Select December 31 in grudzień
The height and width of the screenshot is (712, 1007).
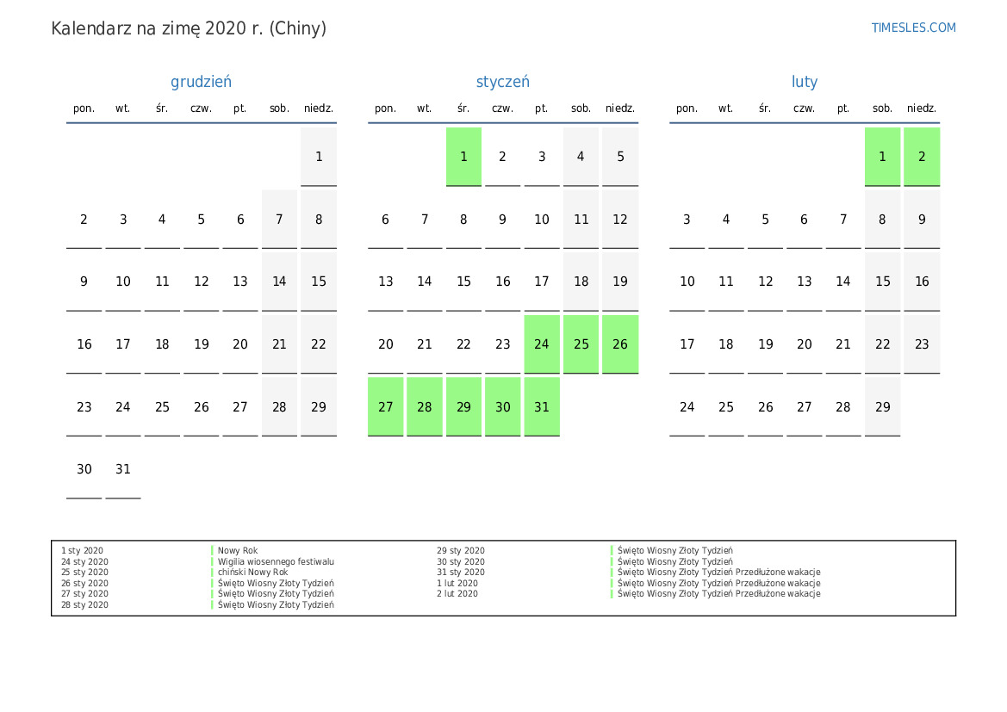tap(122, 469)
